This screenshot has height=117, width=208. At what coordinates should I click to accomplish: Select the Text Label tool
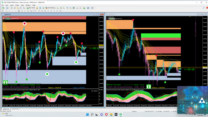28,11
